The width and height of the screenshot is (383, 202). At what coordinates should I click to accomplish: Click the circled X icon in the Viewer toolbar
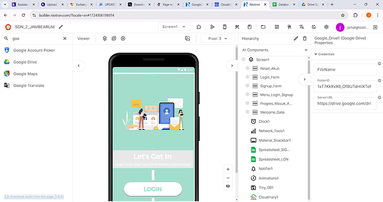[123, 39]
